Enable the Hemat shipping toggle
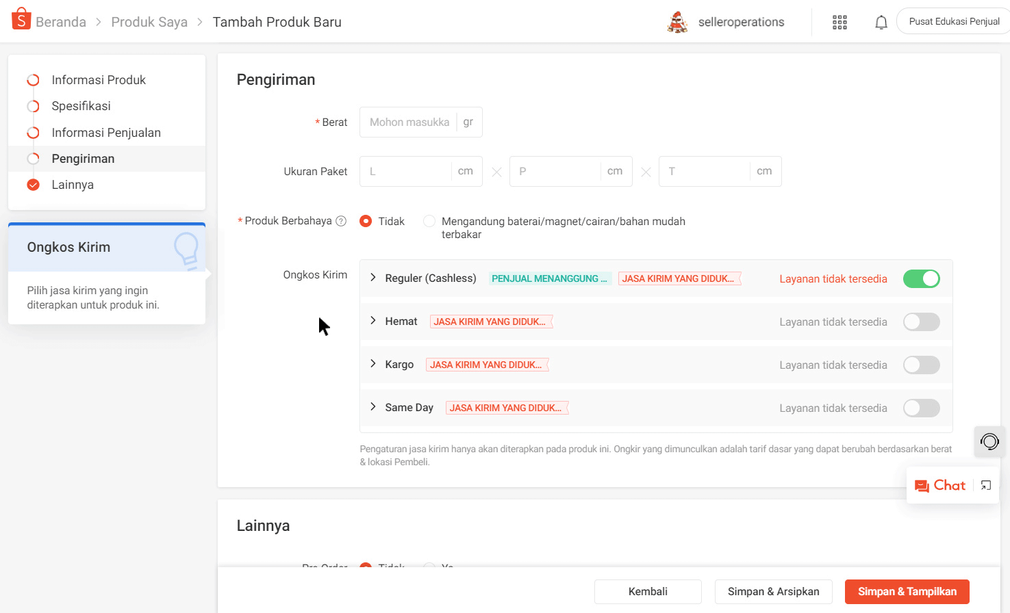This screenshot has height=613, width=1010. 921,322
